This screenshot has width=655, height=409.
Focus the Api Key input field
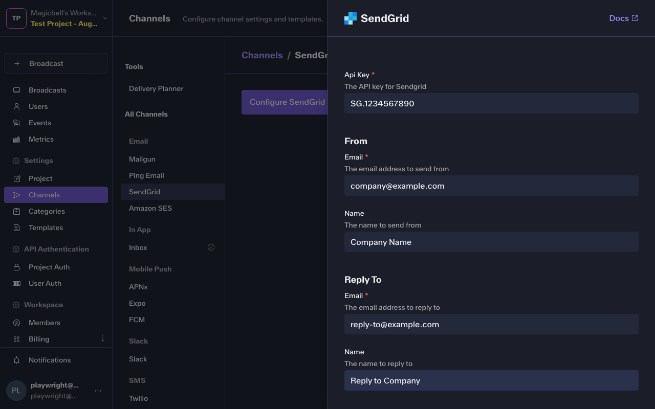point(491,103)
